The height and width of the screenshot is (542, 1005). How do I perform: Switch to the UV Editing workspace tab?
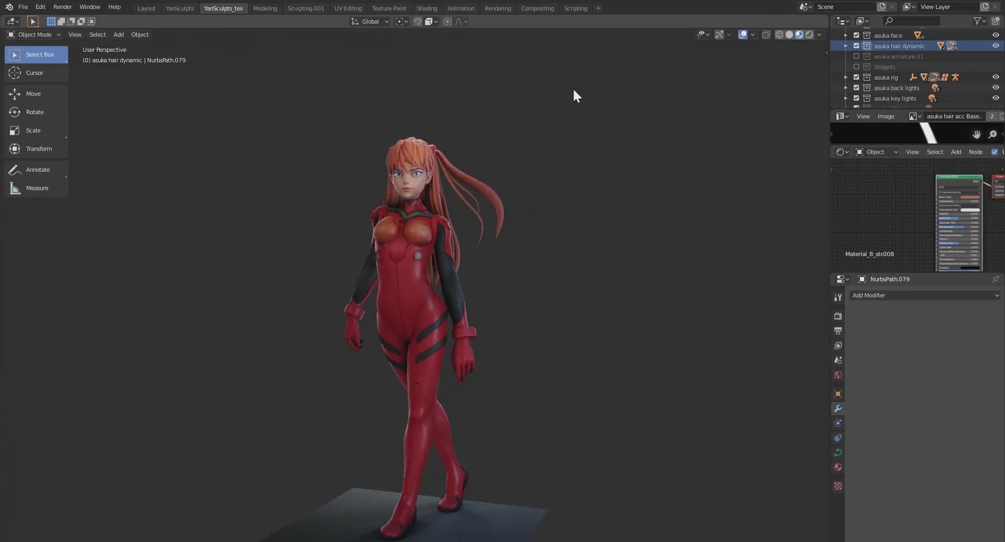click(x=348, y=8)
